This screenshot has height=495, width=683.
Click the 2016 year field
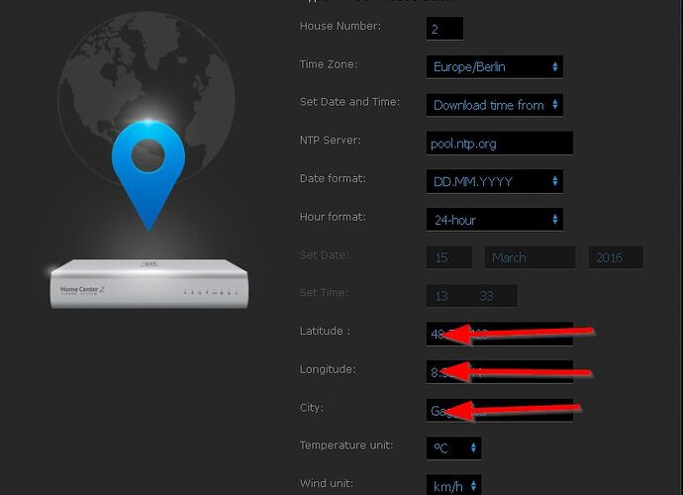click(616, 257)
